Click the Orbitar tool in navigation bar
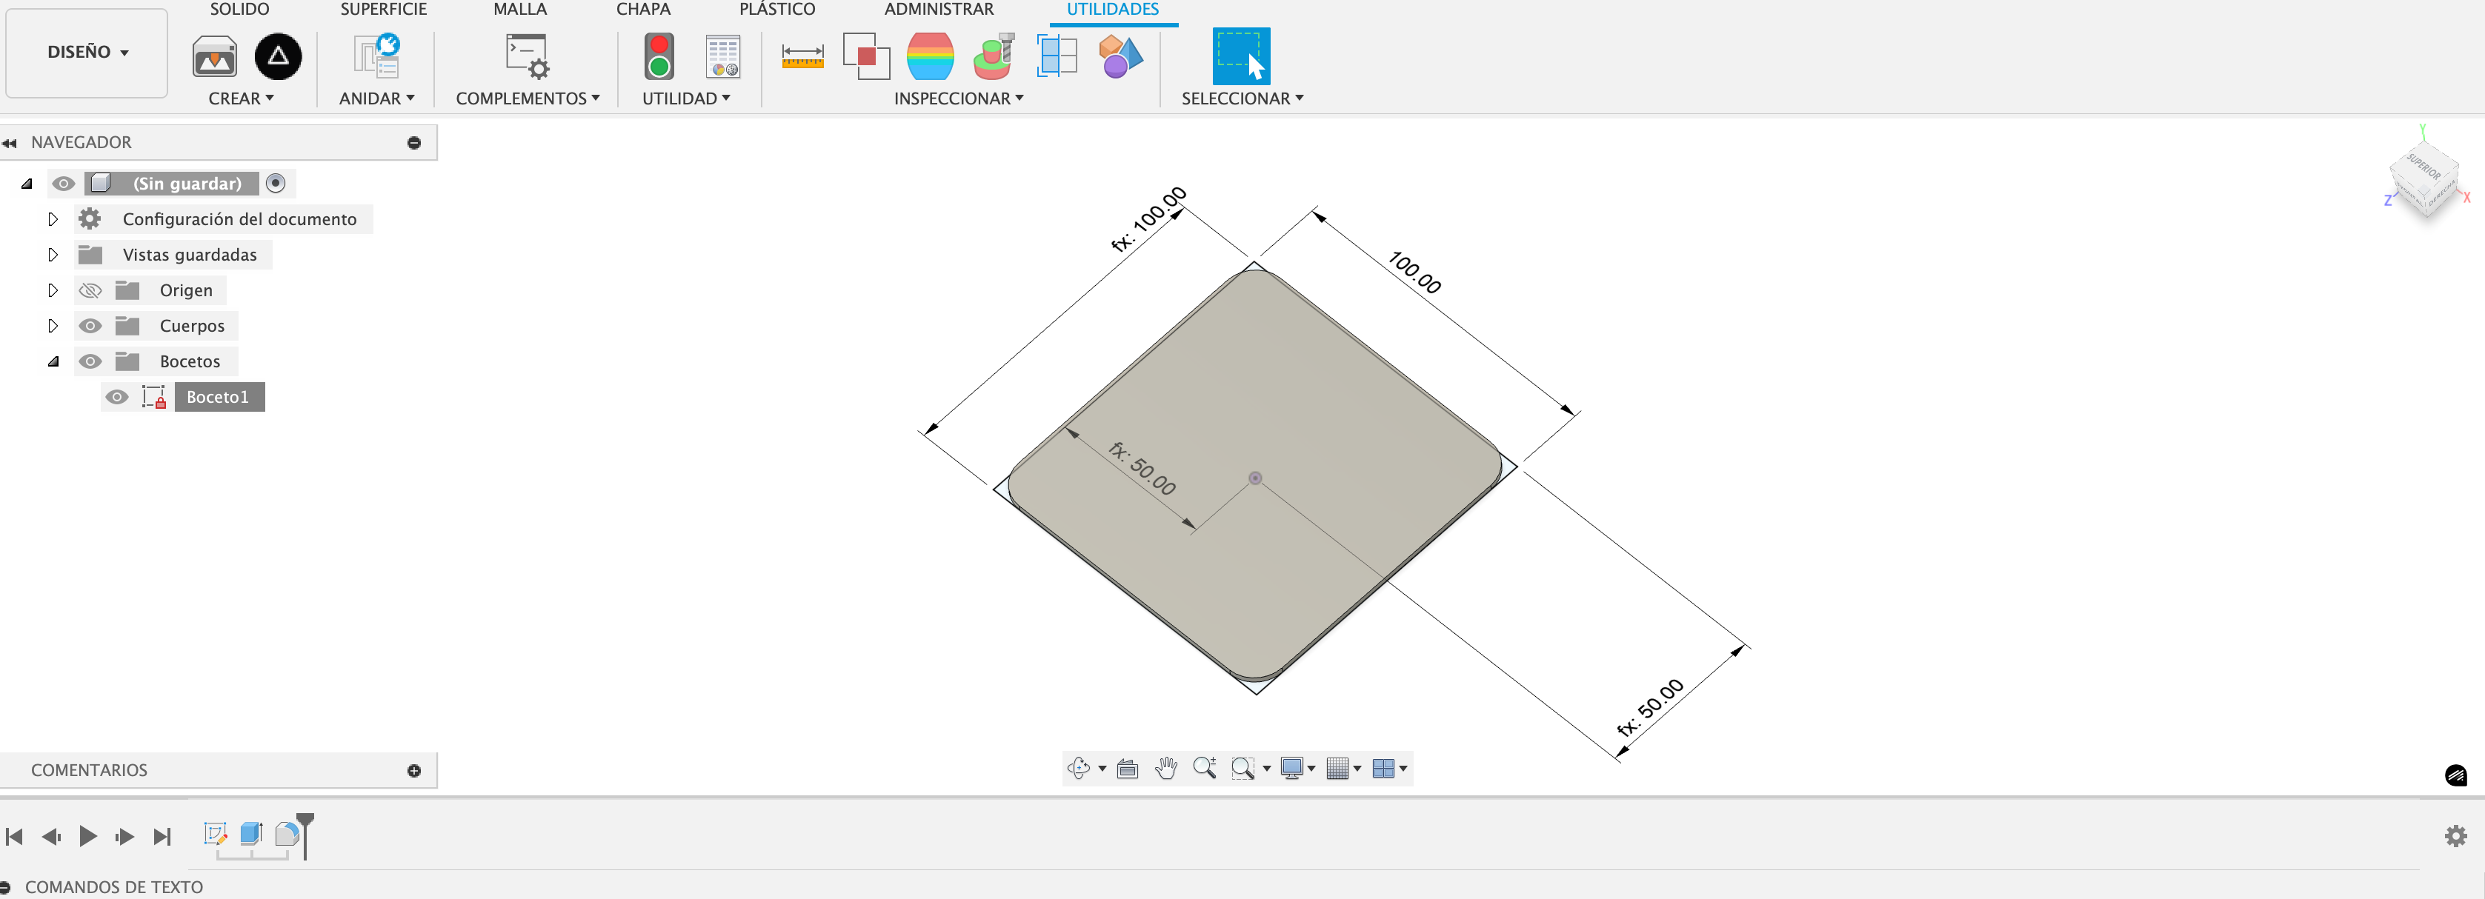This screenshot has height=899, width=2485. [1080, 769]
